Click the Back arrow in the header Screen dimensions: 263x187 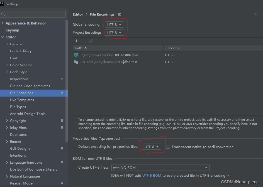tap(256, 14)
